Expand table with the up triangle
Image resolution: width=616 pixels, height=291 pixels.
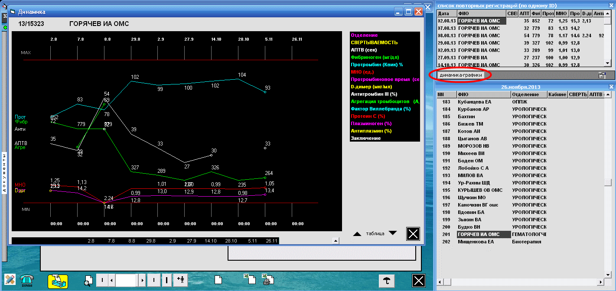click(357, 234)
